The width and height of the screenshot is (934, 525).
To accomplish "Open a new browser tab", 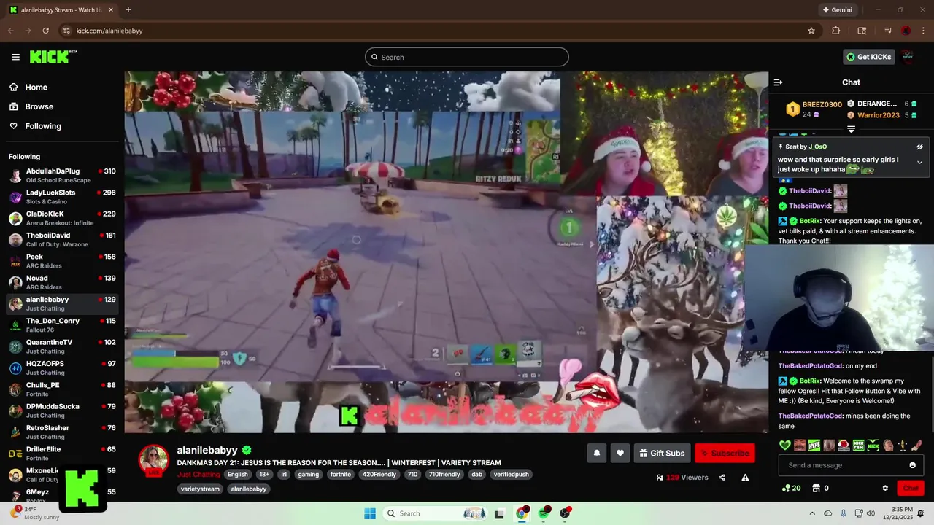I will tap(128, 10).
